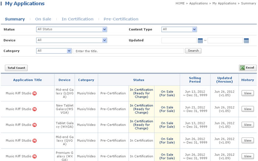
Task: Switch to the On Sale tab
Action: coord(43,19)
